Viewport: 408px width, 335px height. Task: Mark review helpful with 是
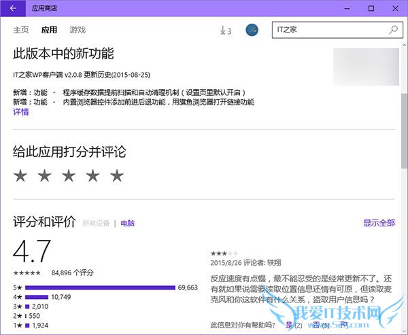(x=289, y=325)
